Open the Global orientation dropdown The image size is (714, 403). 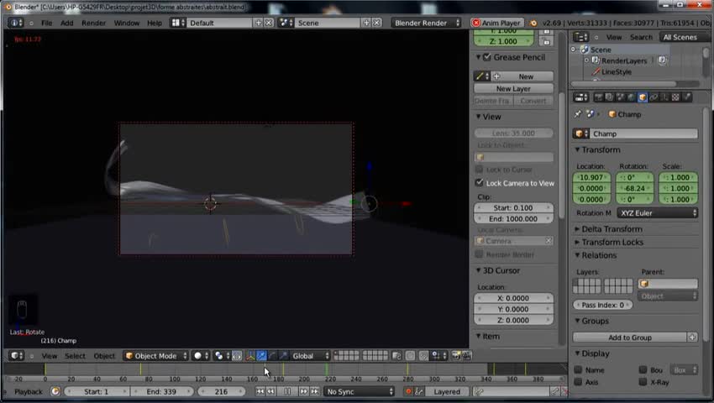pos(310,356)
